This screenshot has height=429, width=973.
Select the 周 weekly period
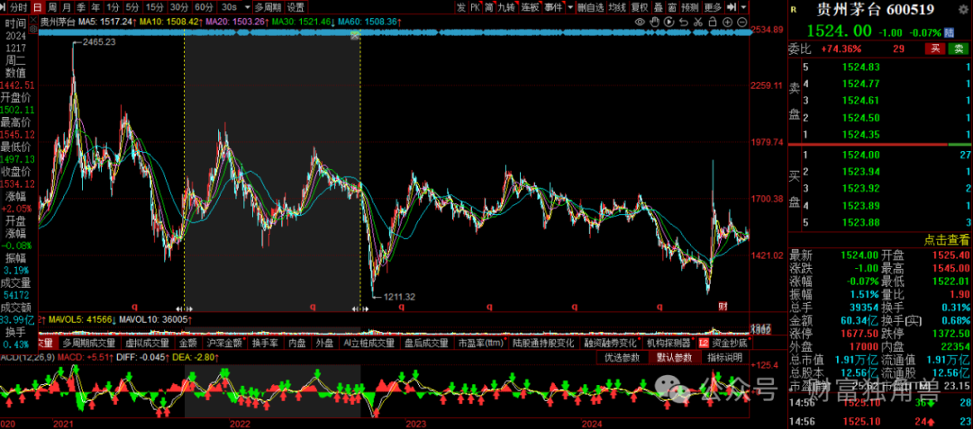(53, 7)
